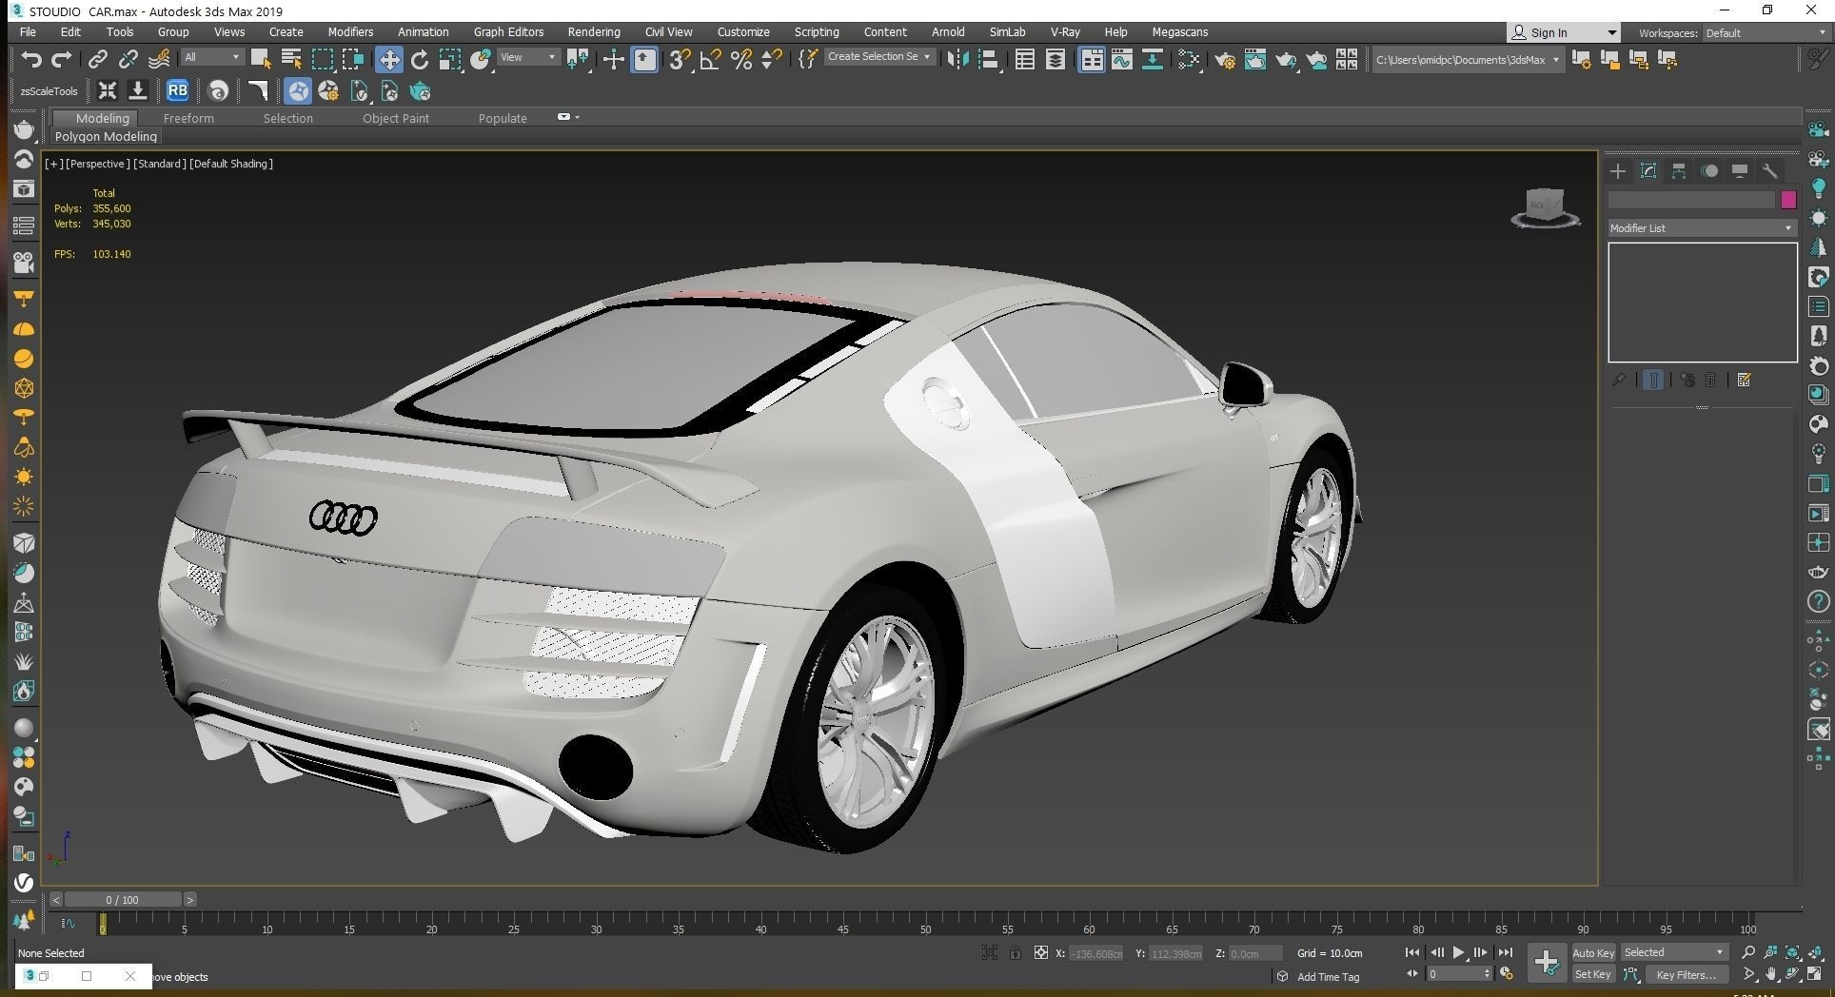The width and height of the screenshot is (1835, 997).
Task: Activate the Select and Scale tool
Action: pos(450,60)
